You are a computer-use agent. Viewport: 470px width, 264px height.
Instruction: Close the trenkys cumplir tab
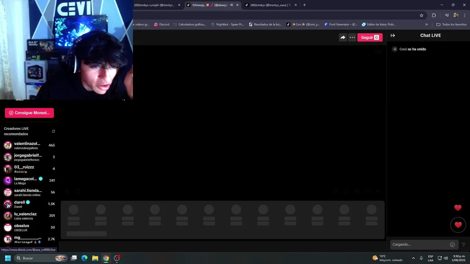179,5
